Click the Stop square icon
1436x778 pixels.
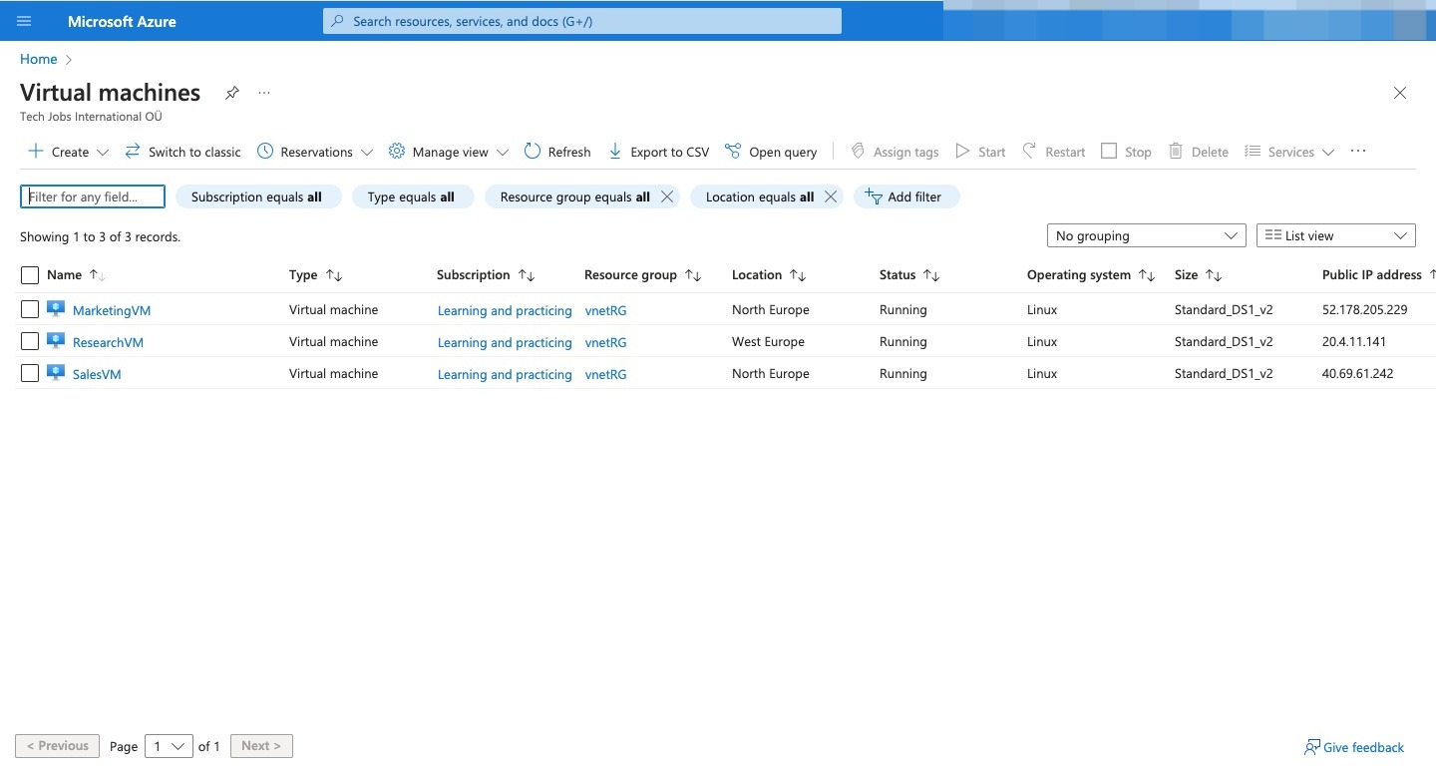click(1109, 152)
